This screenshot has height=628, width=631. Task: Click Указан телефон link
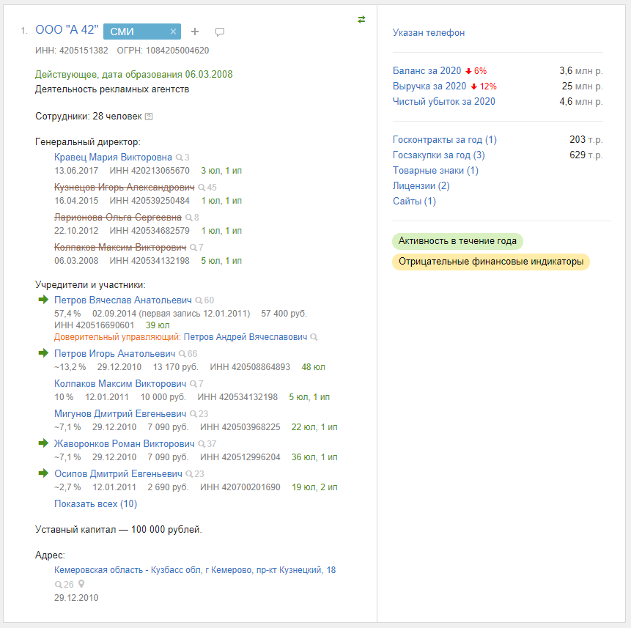(x=429, y=33)
